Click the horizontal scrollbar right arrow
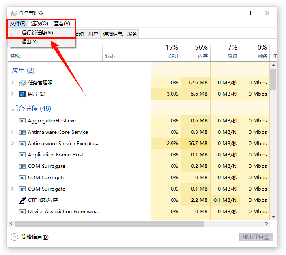The width and height of the screenshot is (286, 255). [x=266, y=223]
